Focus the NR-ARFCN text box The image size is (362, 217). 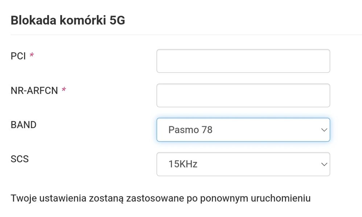pos(243,95)
